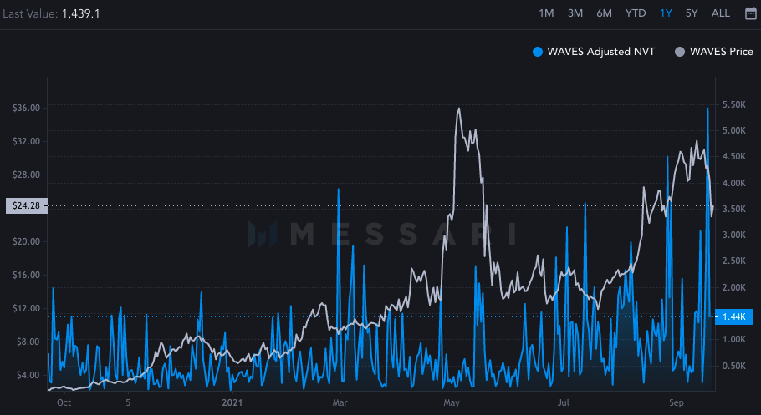
Task: Click the 4.50K right axis label
Action: coord(734,157)
